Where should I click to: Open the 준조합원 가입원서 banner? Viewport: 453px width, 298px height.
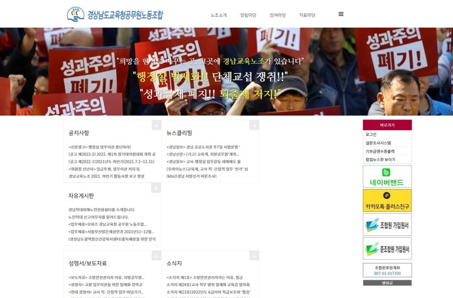(387, 248)
